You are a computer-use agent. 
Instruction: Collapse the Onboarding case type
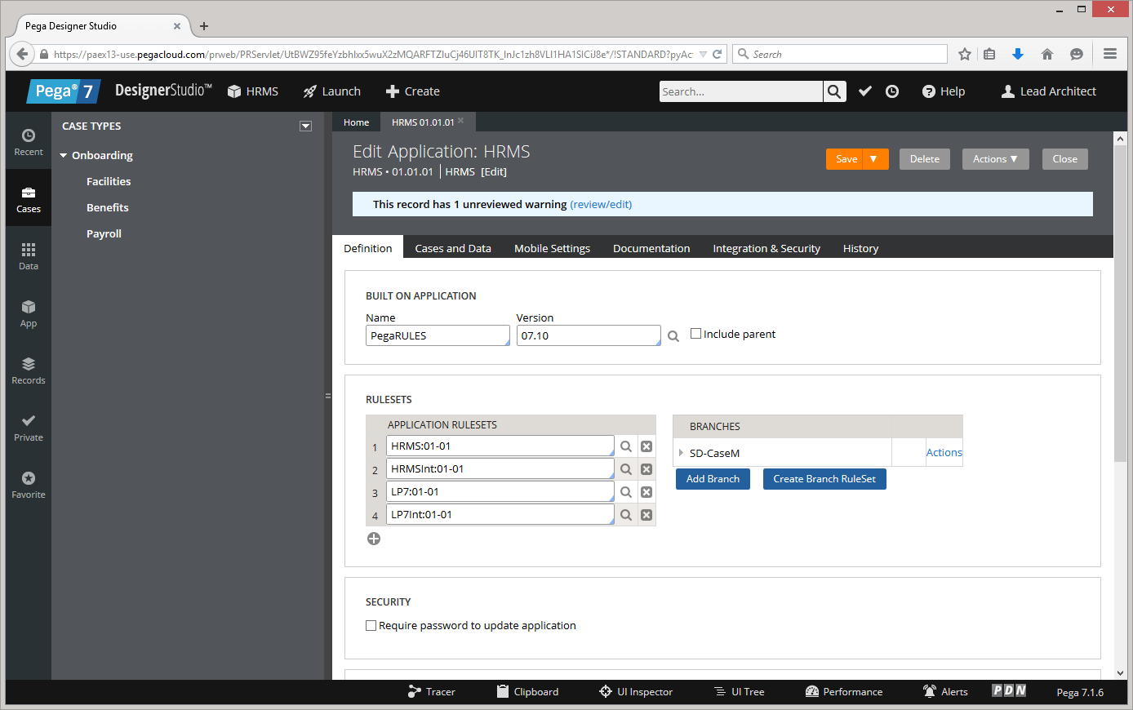click(64, 156)
